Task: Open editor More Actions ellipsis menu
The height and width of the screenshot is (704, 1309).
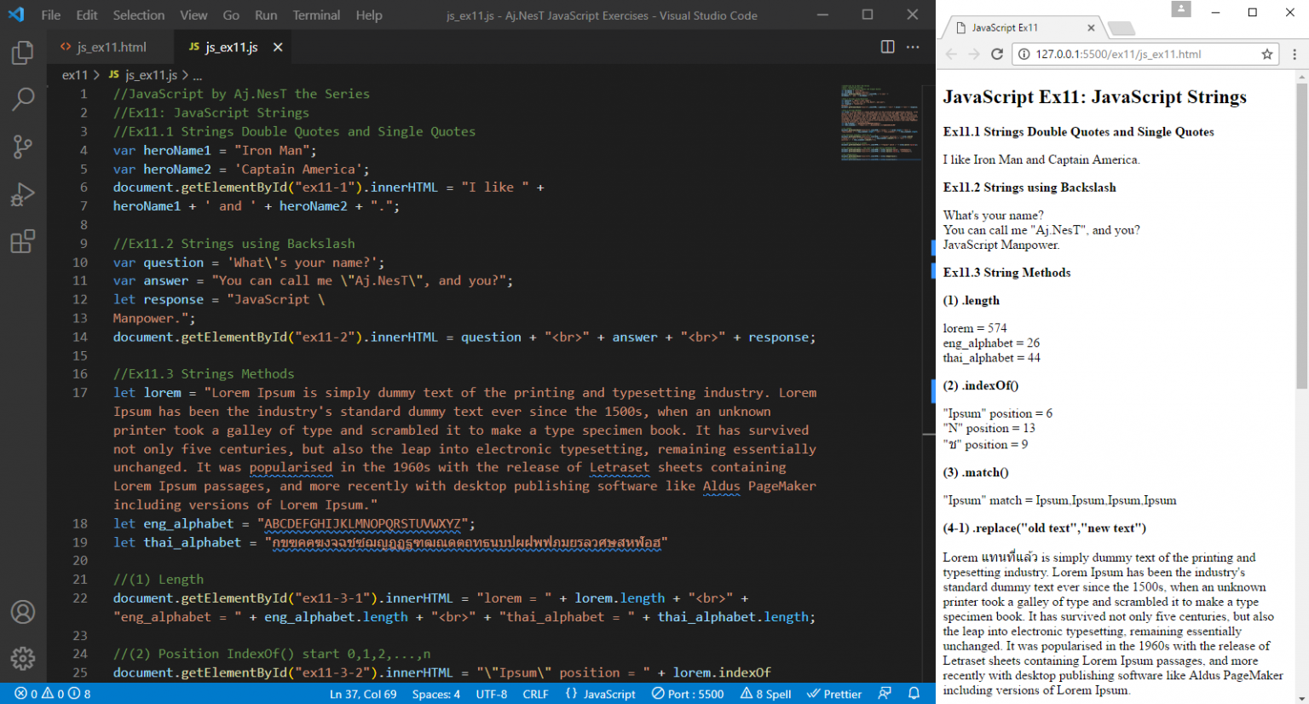Action: pos(913,47)
